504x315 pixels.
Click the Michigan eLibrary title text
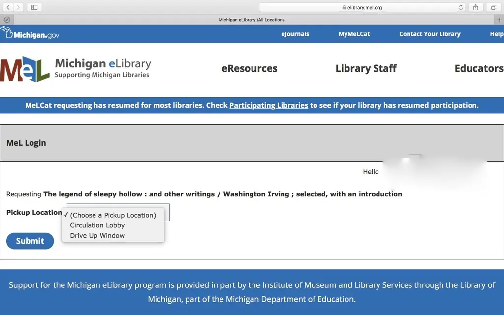coord(103,63)
